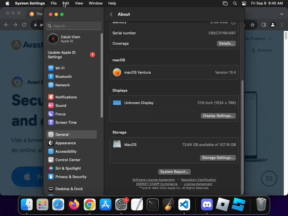Open Roblox Studio from the Dock
The height and width of the screenshot is (216, 288).
238,204
